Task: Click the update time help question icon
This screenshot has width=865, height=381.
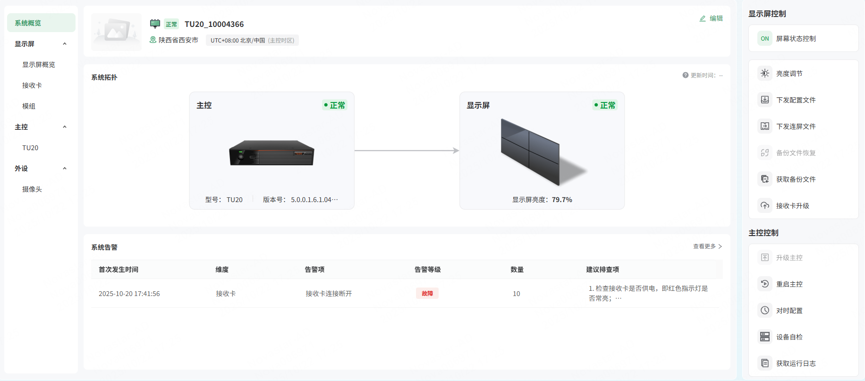Action: click(685, 75)
